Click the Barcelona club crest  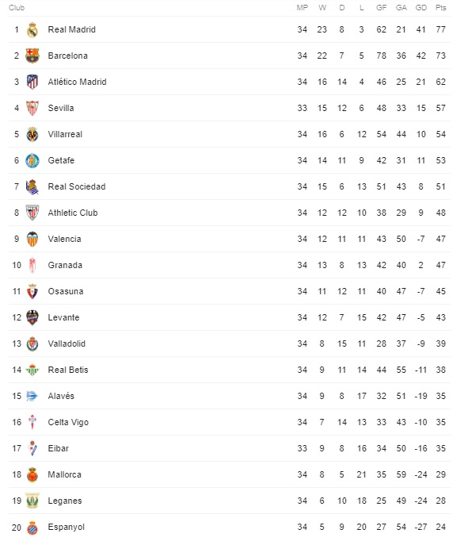(32, 56)
